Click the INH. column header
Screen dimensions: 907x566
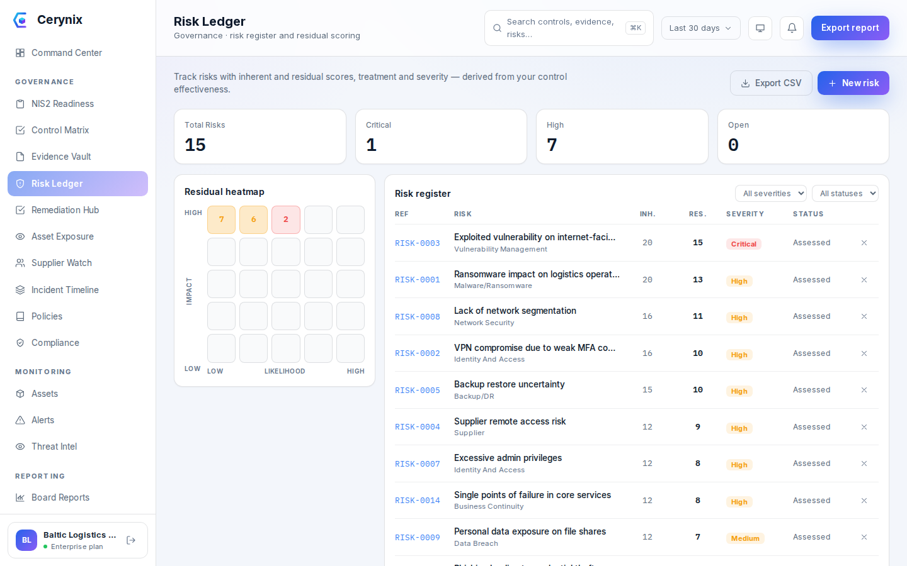tap(647, 214)
